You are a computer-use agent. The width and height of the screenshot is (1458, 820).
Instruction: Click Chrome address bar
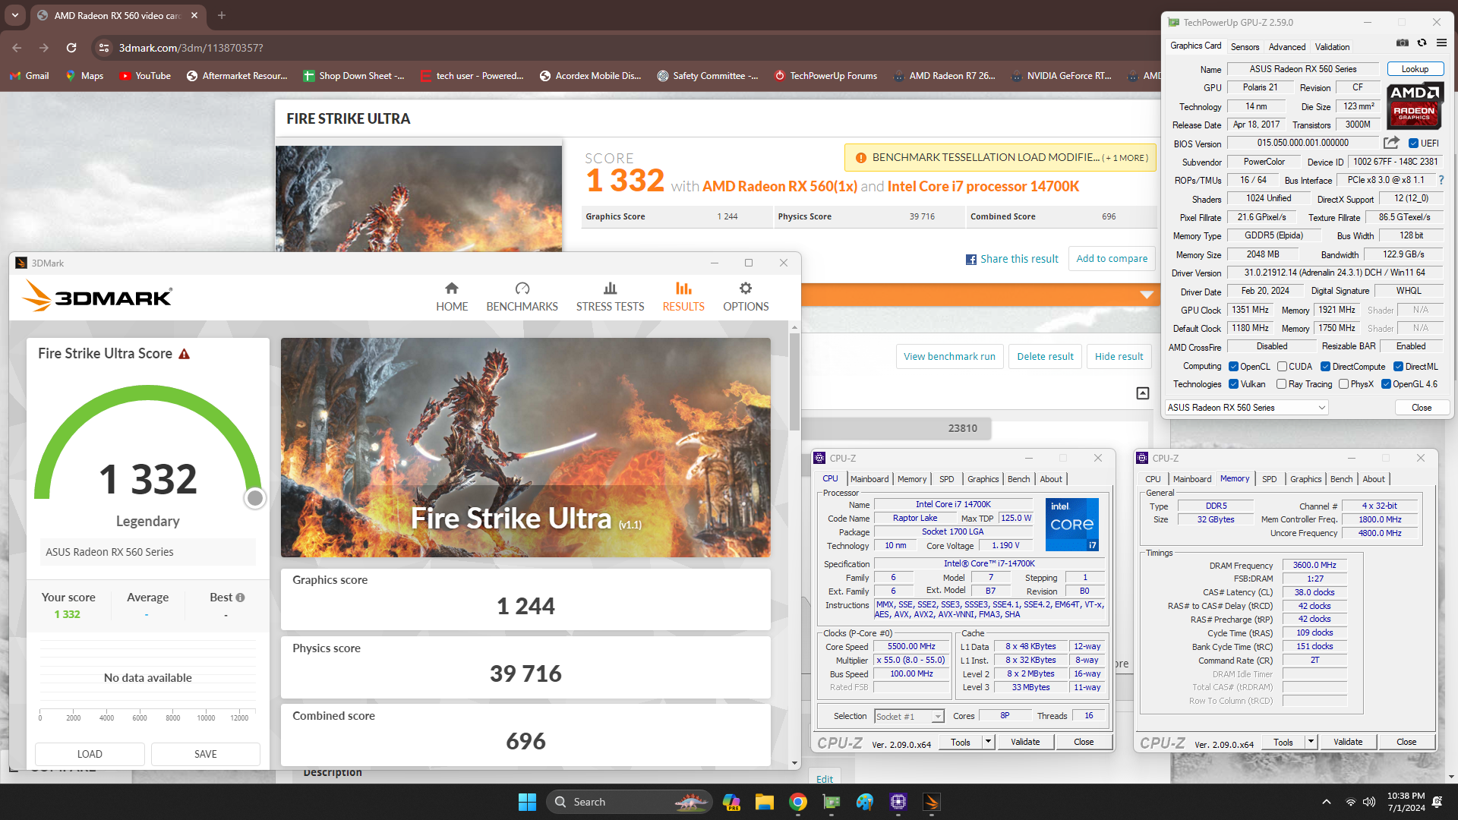point(623,48)
